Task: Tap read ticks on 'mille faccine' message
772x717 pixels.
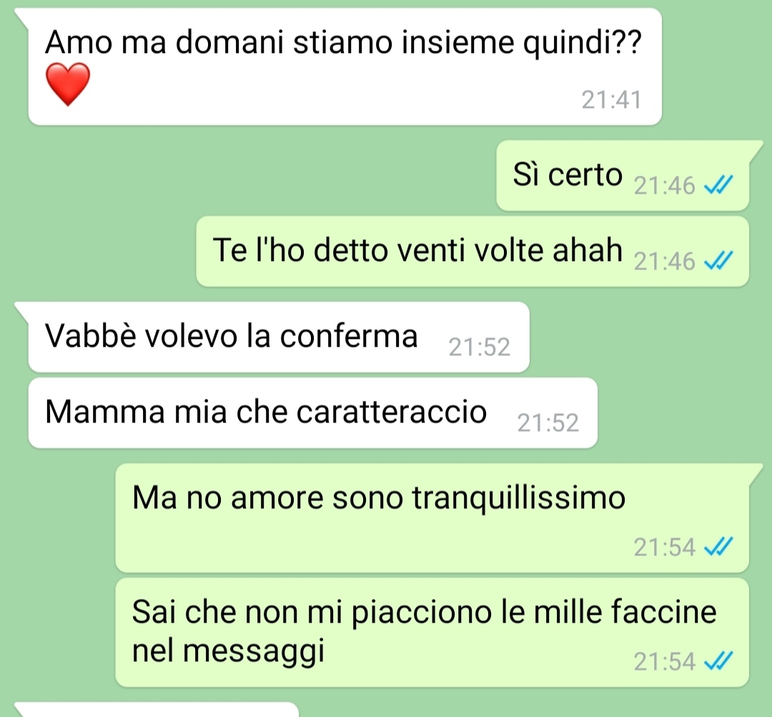Action: tap(719, 661)
